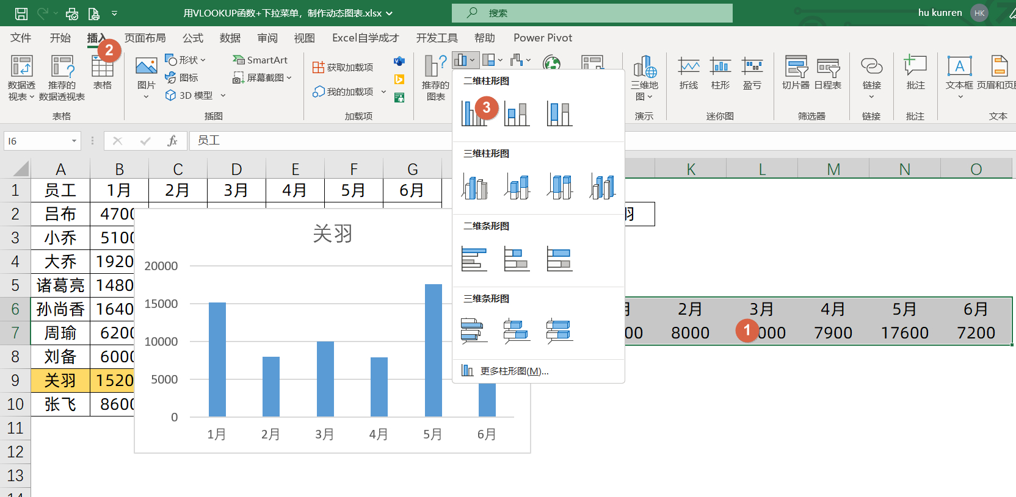The width and height of the screenshot is (1016, 497).
Task: Expand the 3D Models (3D 模型) dropdown arrow
Action: click(x=223, y=95)
